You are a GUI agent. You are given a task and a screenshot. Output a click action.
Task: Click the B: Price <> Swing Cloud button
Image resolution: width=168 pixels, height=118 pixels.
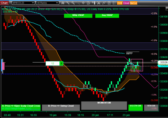tap(61, 108)
